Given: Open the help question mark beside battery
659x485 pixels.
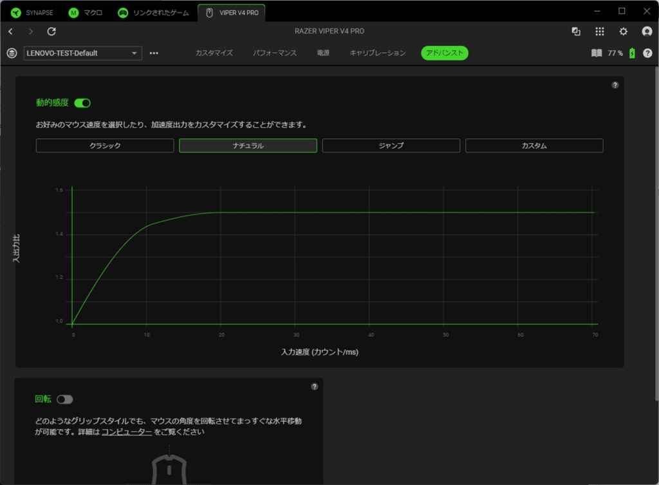Looking at the screenshot, I should (647, 53).
